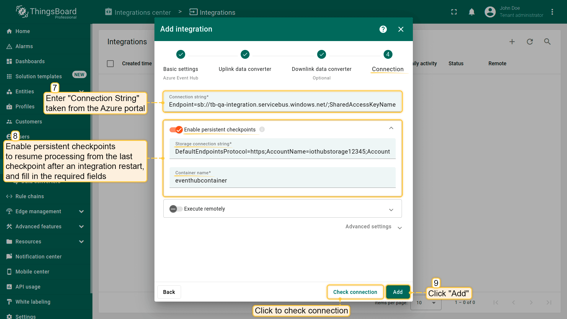Click info icon beside persistent checkpoints

tap(262, 129)
